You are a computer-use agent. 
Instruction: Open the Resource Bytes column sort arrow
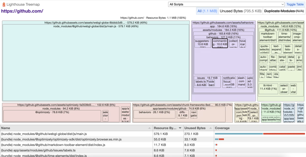tap(180, 128)
